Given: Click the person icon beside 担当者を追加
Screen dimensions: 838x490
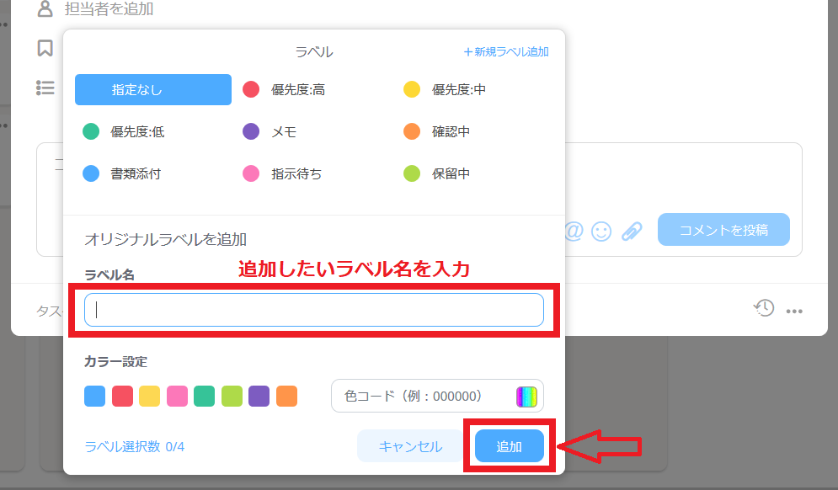Looking at the screenshot, I should pyautogui.click(x=45, y=9).
